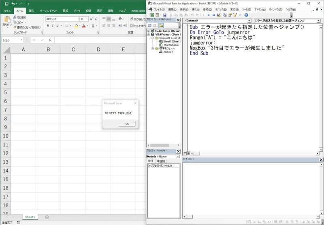Select ThisWorkbook in the project tree
This screenshot has height=225, width=324.
[x=171, y=45]
